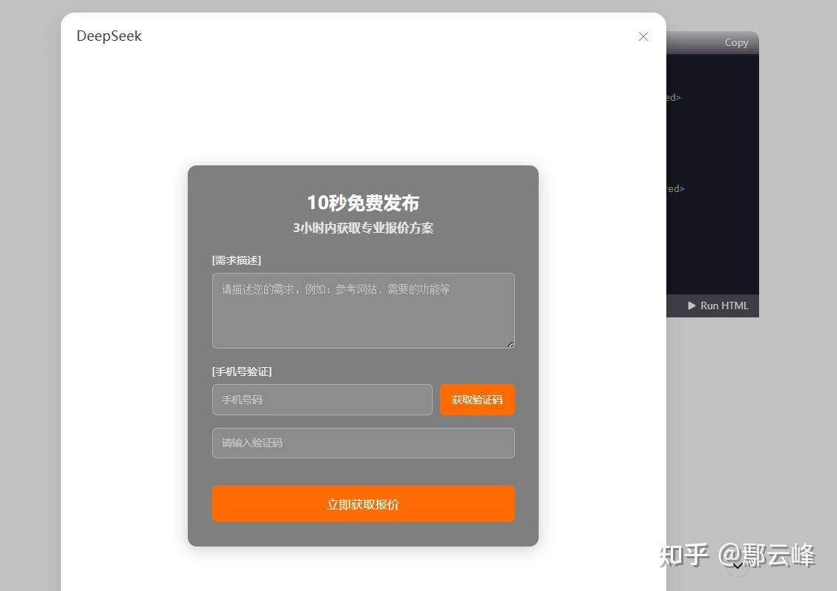Close the DeepSeek preview dialog
This screenshot has height=591, width=837.
coord(643,36)
